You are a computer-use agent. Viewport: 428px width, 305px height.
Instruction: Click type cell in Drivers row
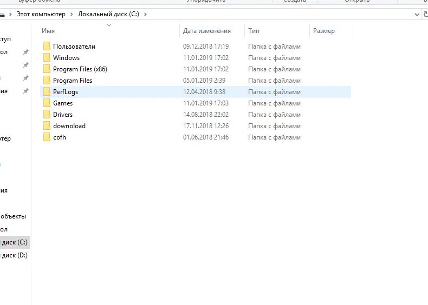(x=274, y=115)
